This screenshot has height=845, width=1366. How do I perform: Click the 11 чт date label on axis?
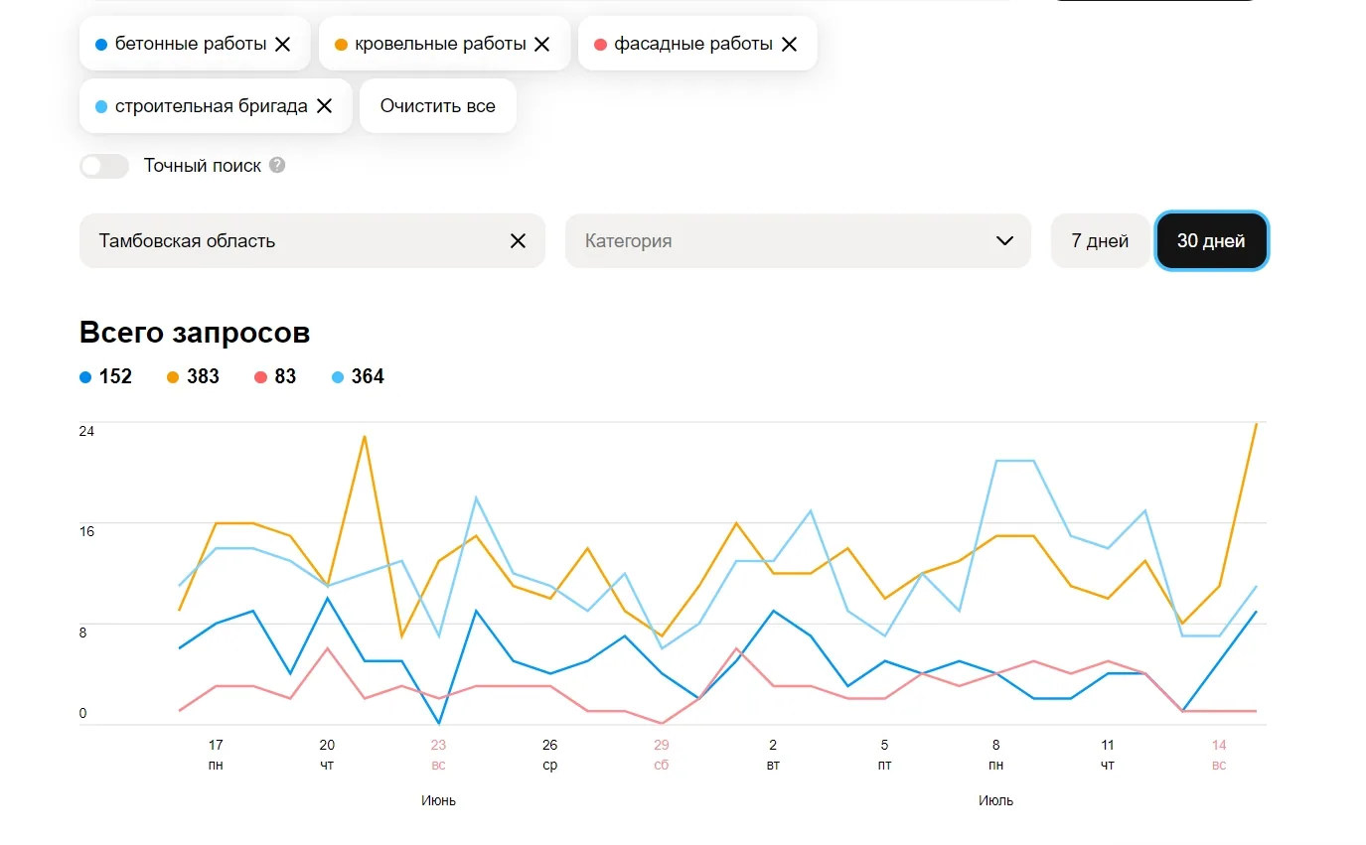tap(1108, 755)
